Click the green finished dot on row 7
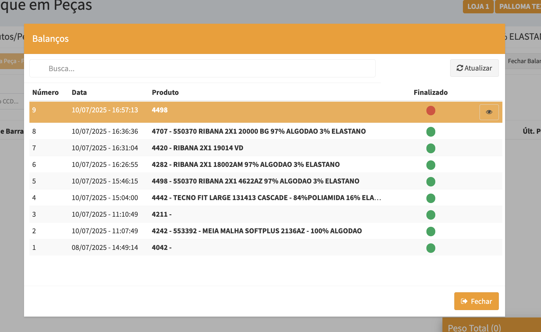 click(x=431, y=148)
